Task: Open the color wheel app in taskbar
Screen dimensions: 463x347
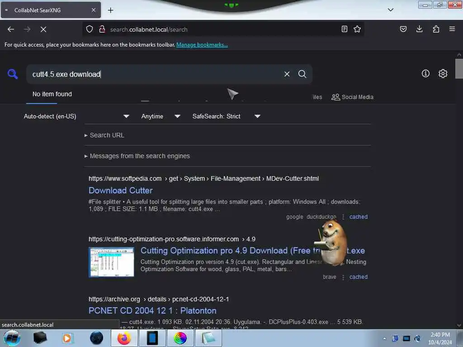Action: 180,338
